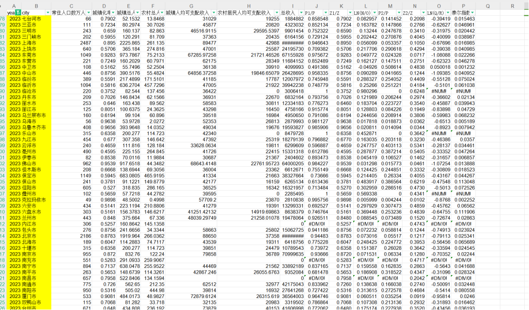Click the #DIV/0! cell in 内江市 P1/P column

(x=317, y=224)
